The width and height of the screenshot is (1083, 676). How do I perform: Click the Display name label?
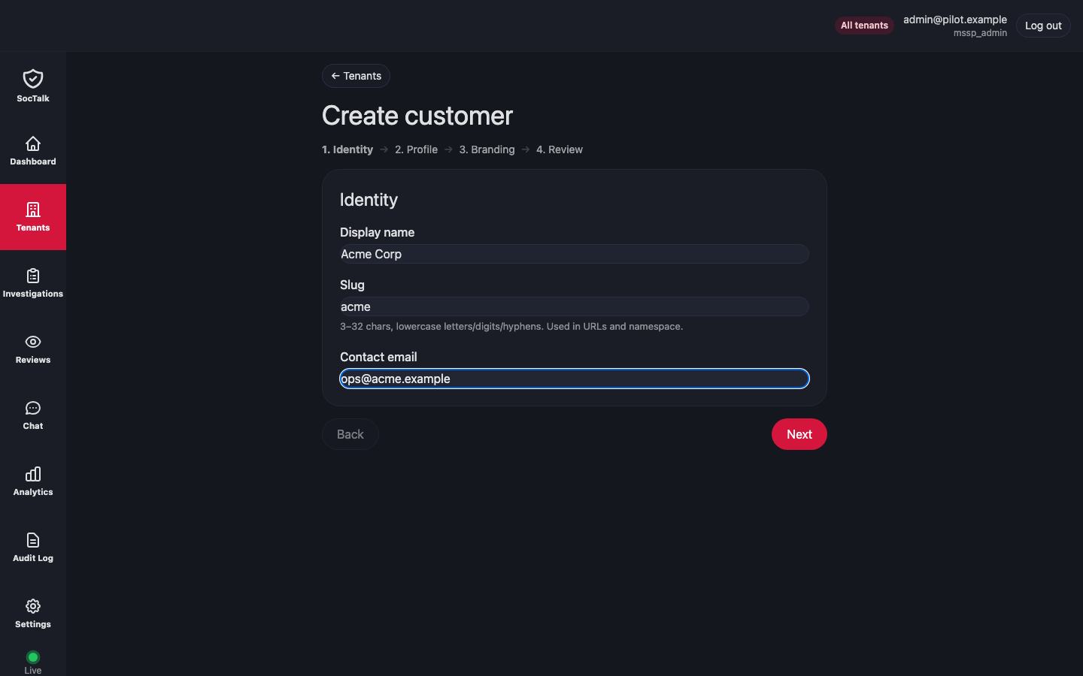click(377, 232)
